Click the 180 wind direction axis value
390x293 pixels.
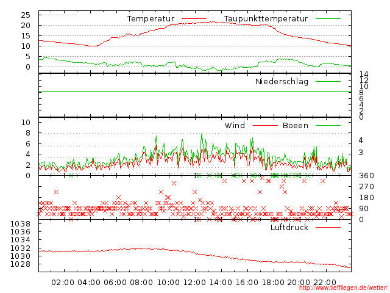[366, 198]
